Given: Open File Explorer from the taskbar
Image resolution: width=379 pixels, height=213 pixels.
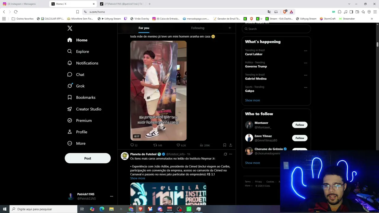Looking at the screenshot, I should 111,209.
